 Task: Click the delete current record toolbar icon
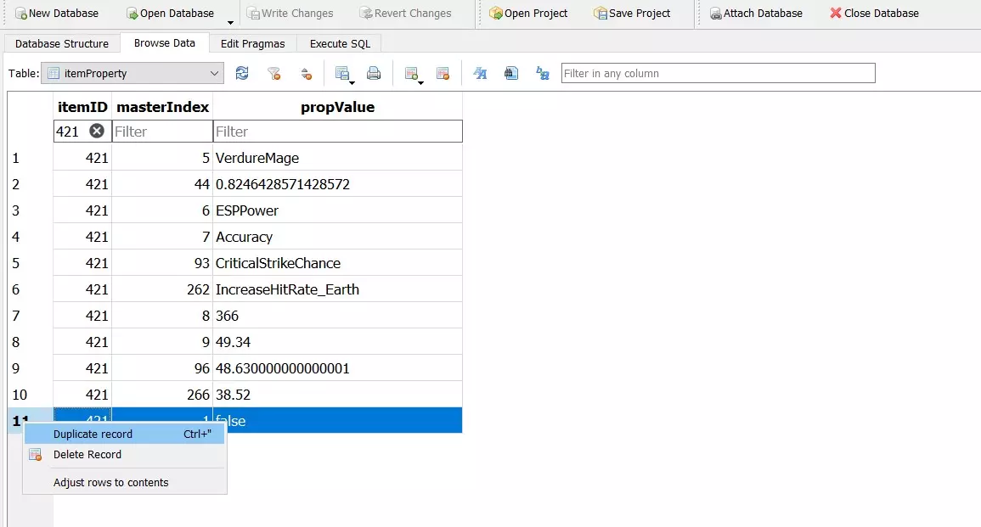[443, 73]
